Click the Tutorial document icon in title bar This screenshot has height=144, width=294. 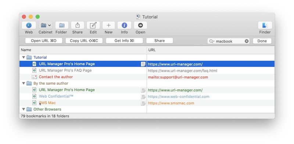138,17
